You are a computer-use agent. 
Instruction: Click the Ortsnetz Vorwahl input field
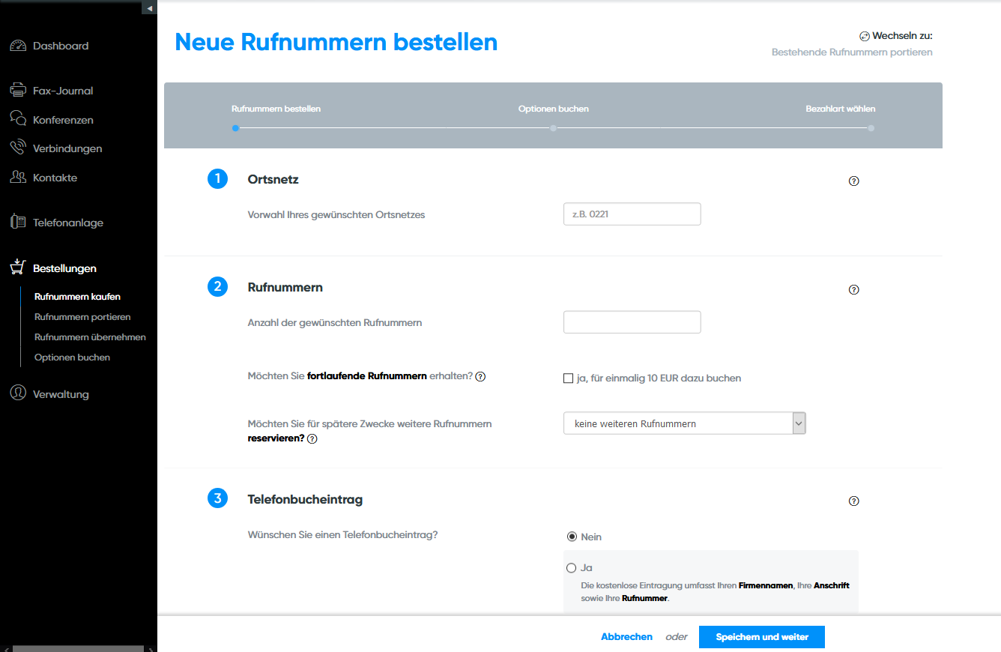click(632, 214)
